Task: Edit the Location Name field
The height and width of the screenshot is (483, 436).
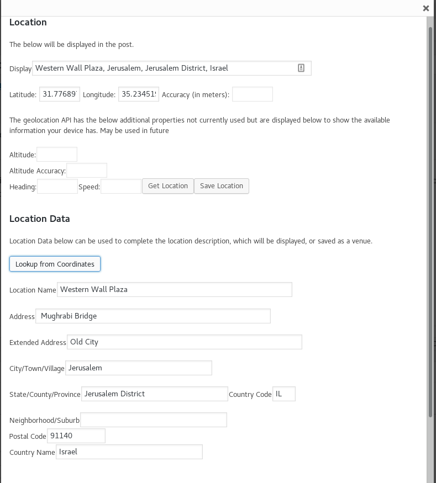Action: 174,289
